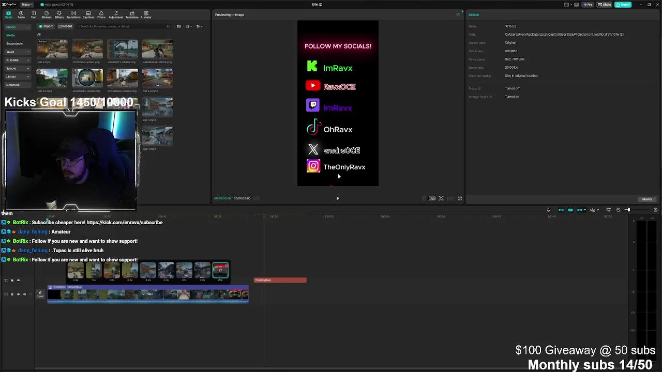Toggle timeline linkage button
Viewport: 662px width, 372px height.
[x=580, y=210]
